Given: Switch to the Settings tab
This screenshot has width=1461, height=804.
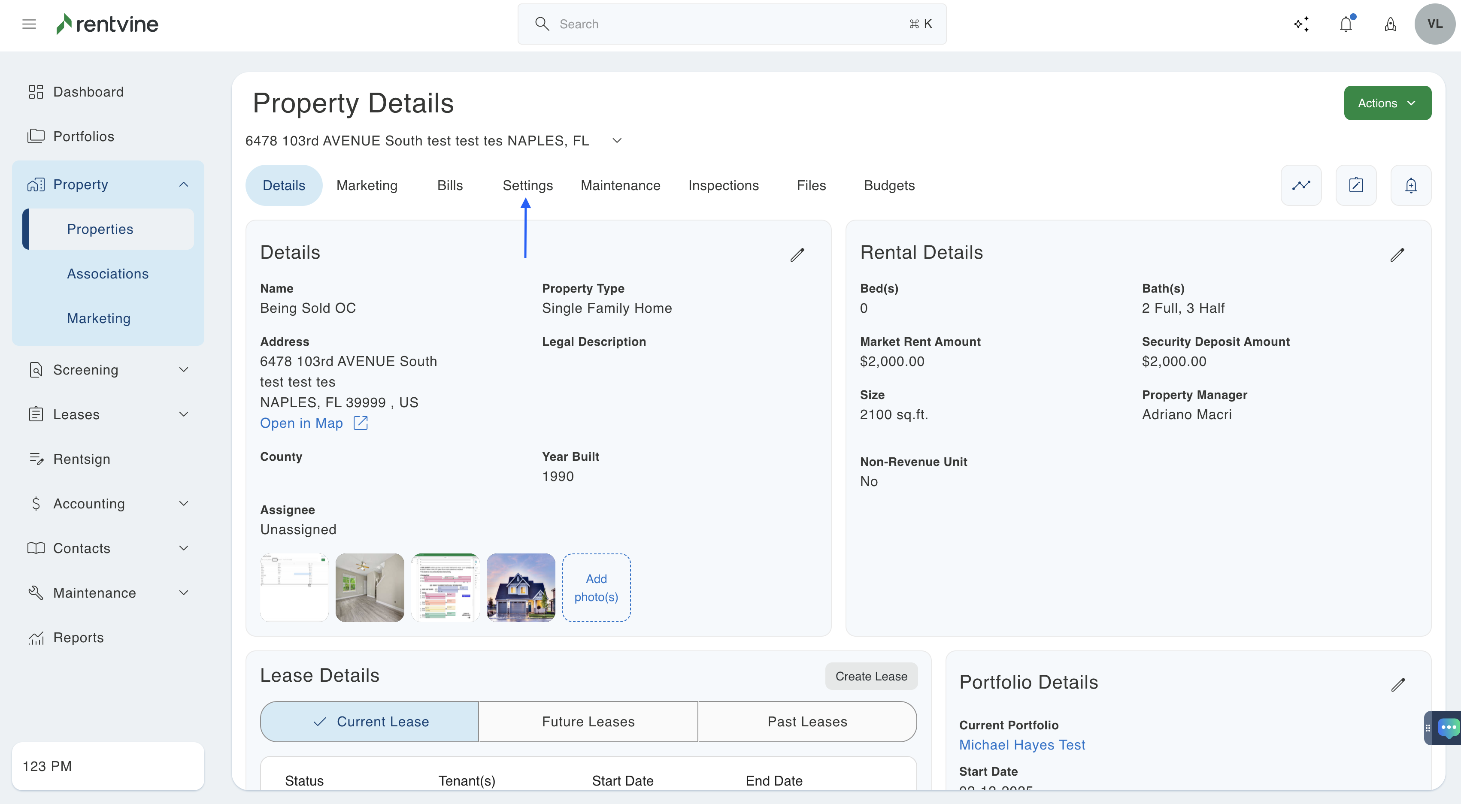Looking at the screenshot, I should pos(527,185).
